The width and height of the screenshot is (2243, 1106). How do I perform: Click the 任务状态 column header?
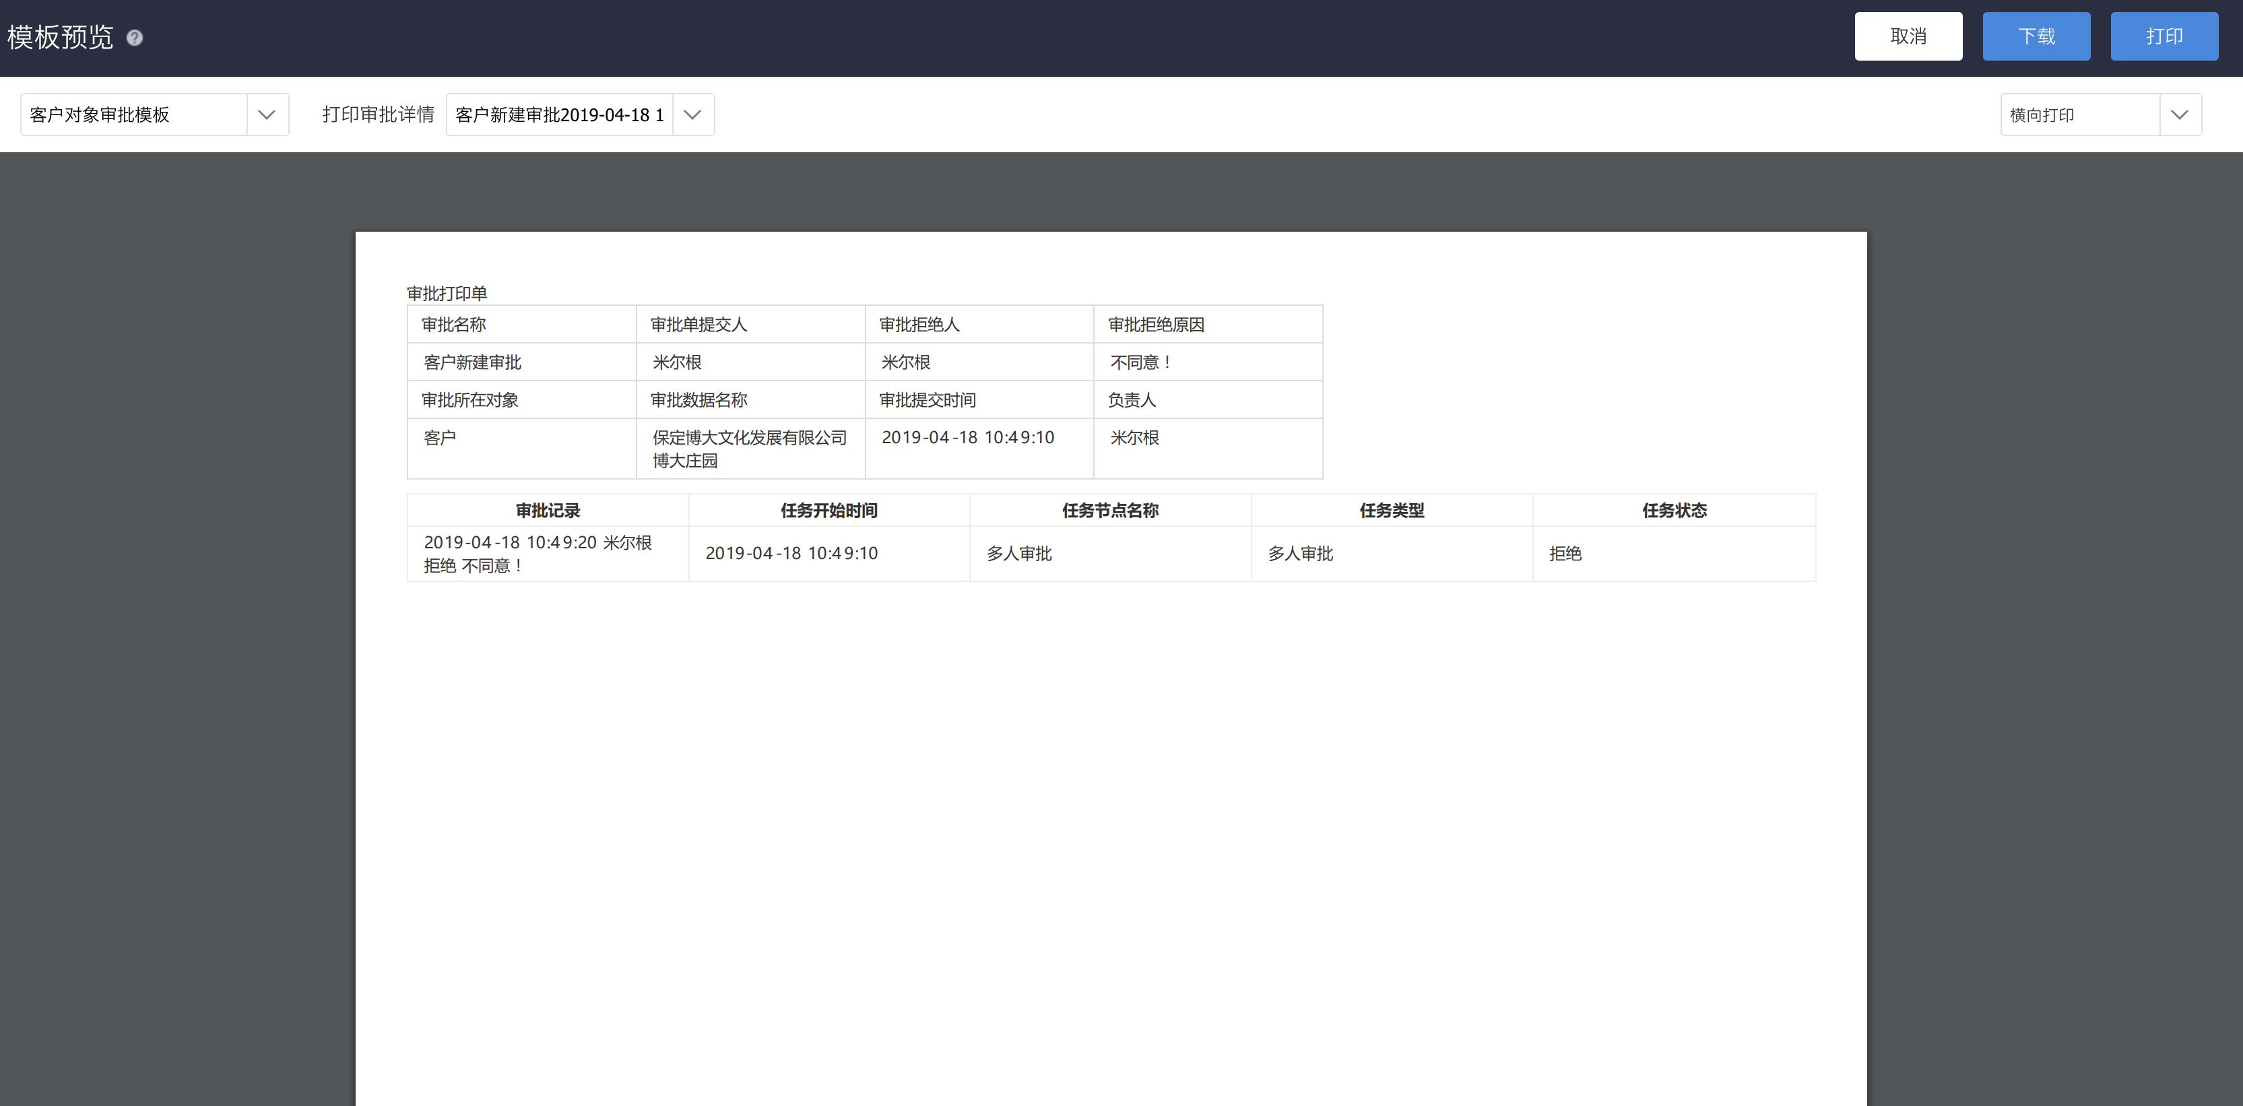[x=1675, y=511]
